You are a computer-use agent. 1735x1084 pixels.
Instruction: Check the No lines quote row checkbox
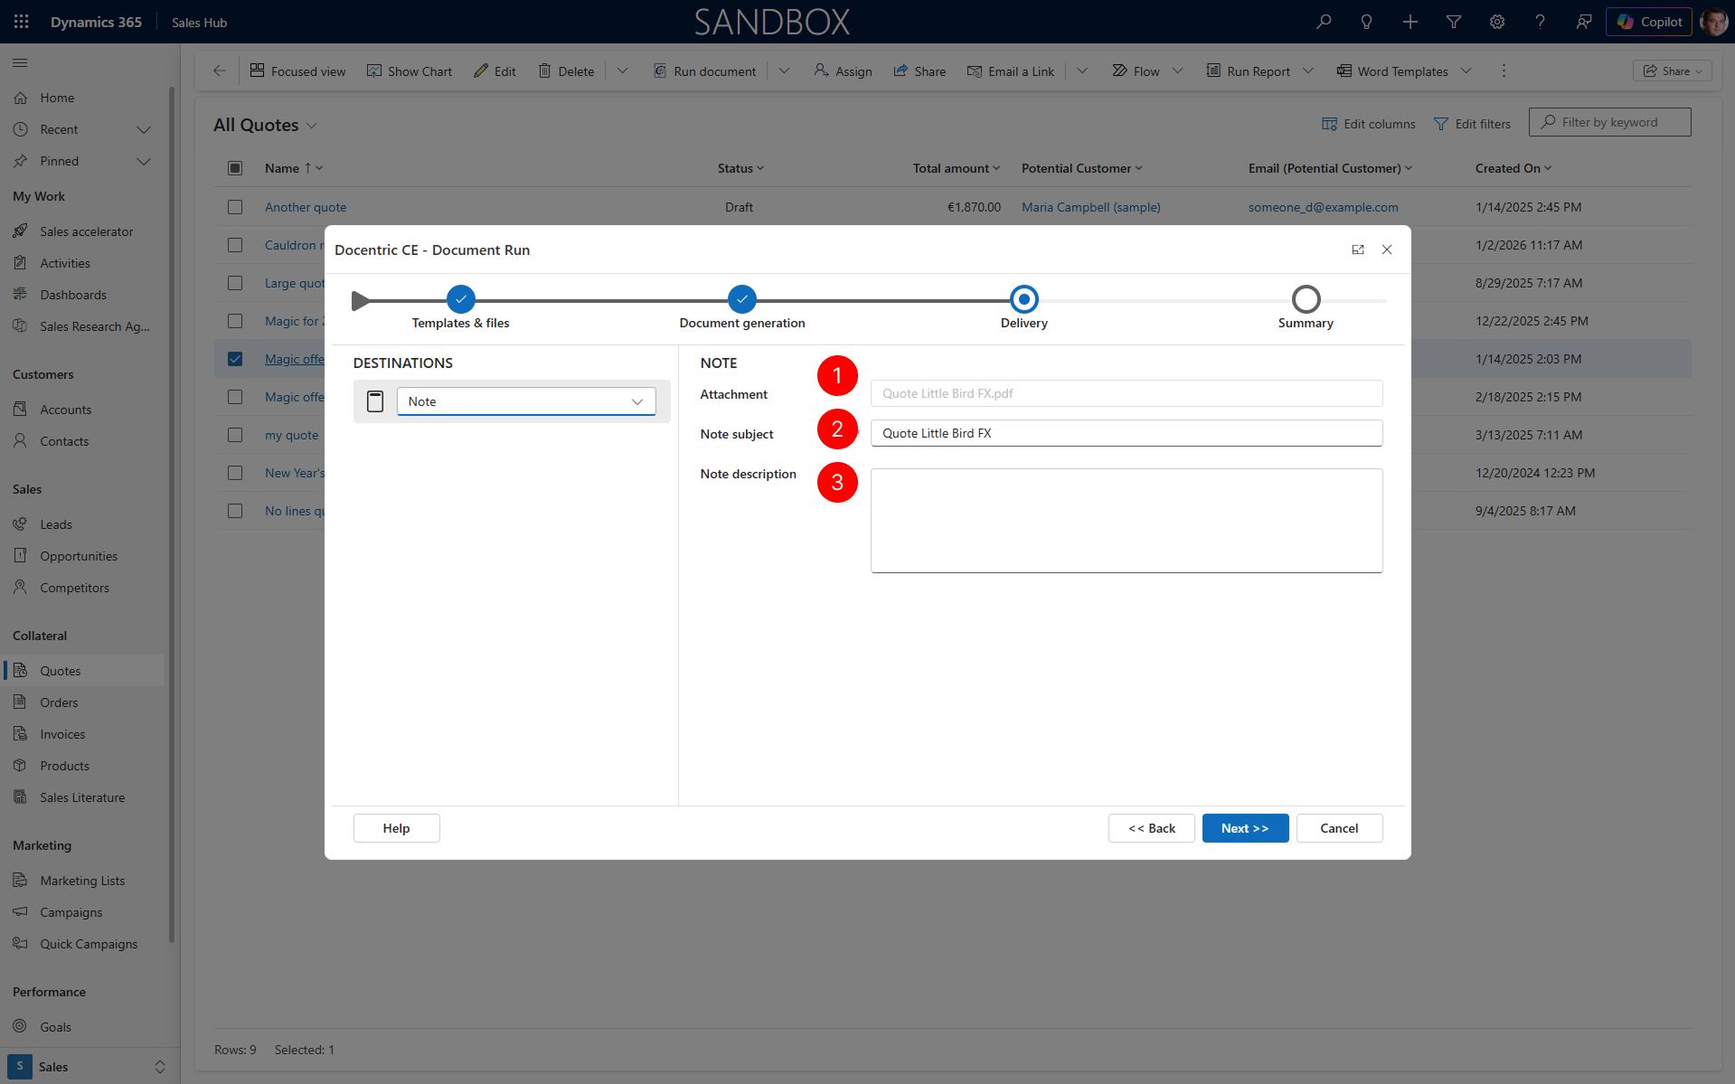click(x=235, y=511)
